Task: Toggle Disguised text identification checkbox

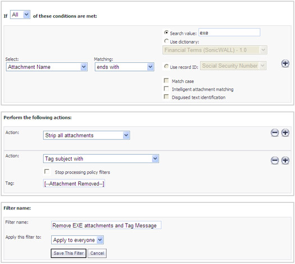Action: point(166,96)
